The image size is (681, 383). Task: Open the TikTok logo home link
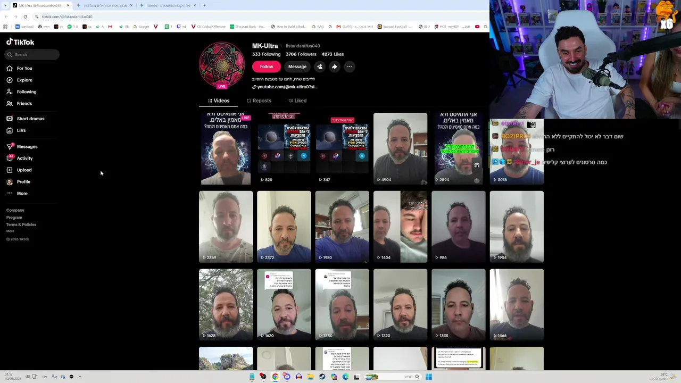pos(20,42)
